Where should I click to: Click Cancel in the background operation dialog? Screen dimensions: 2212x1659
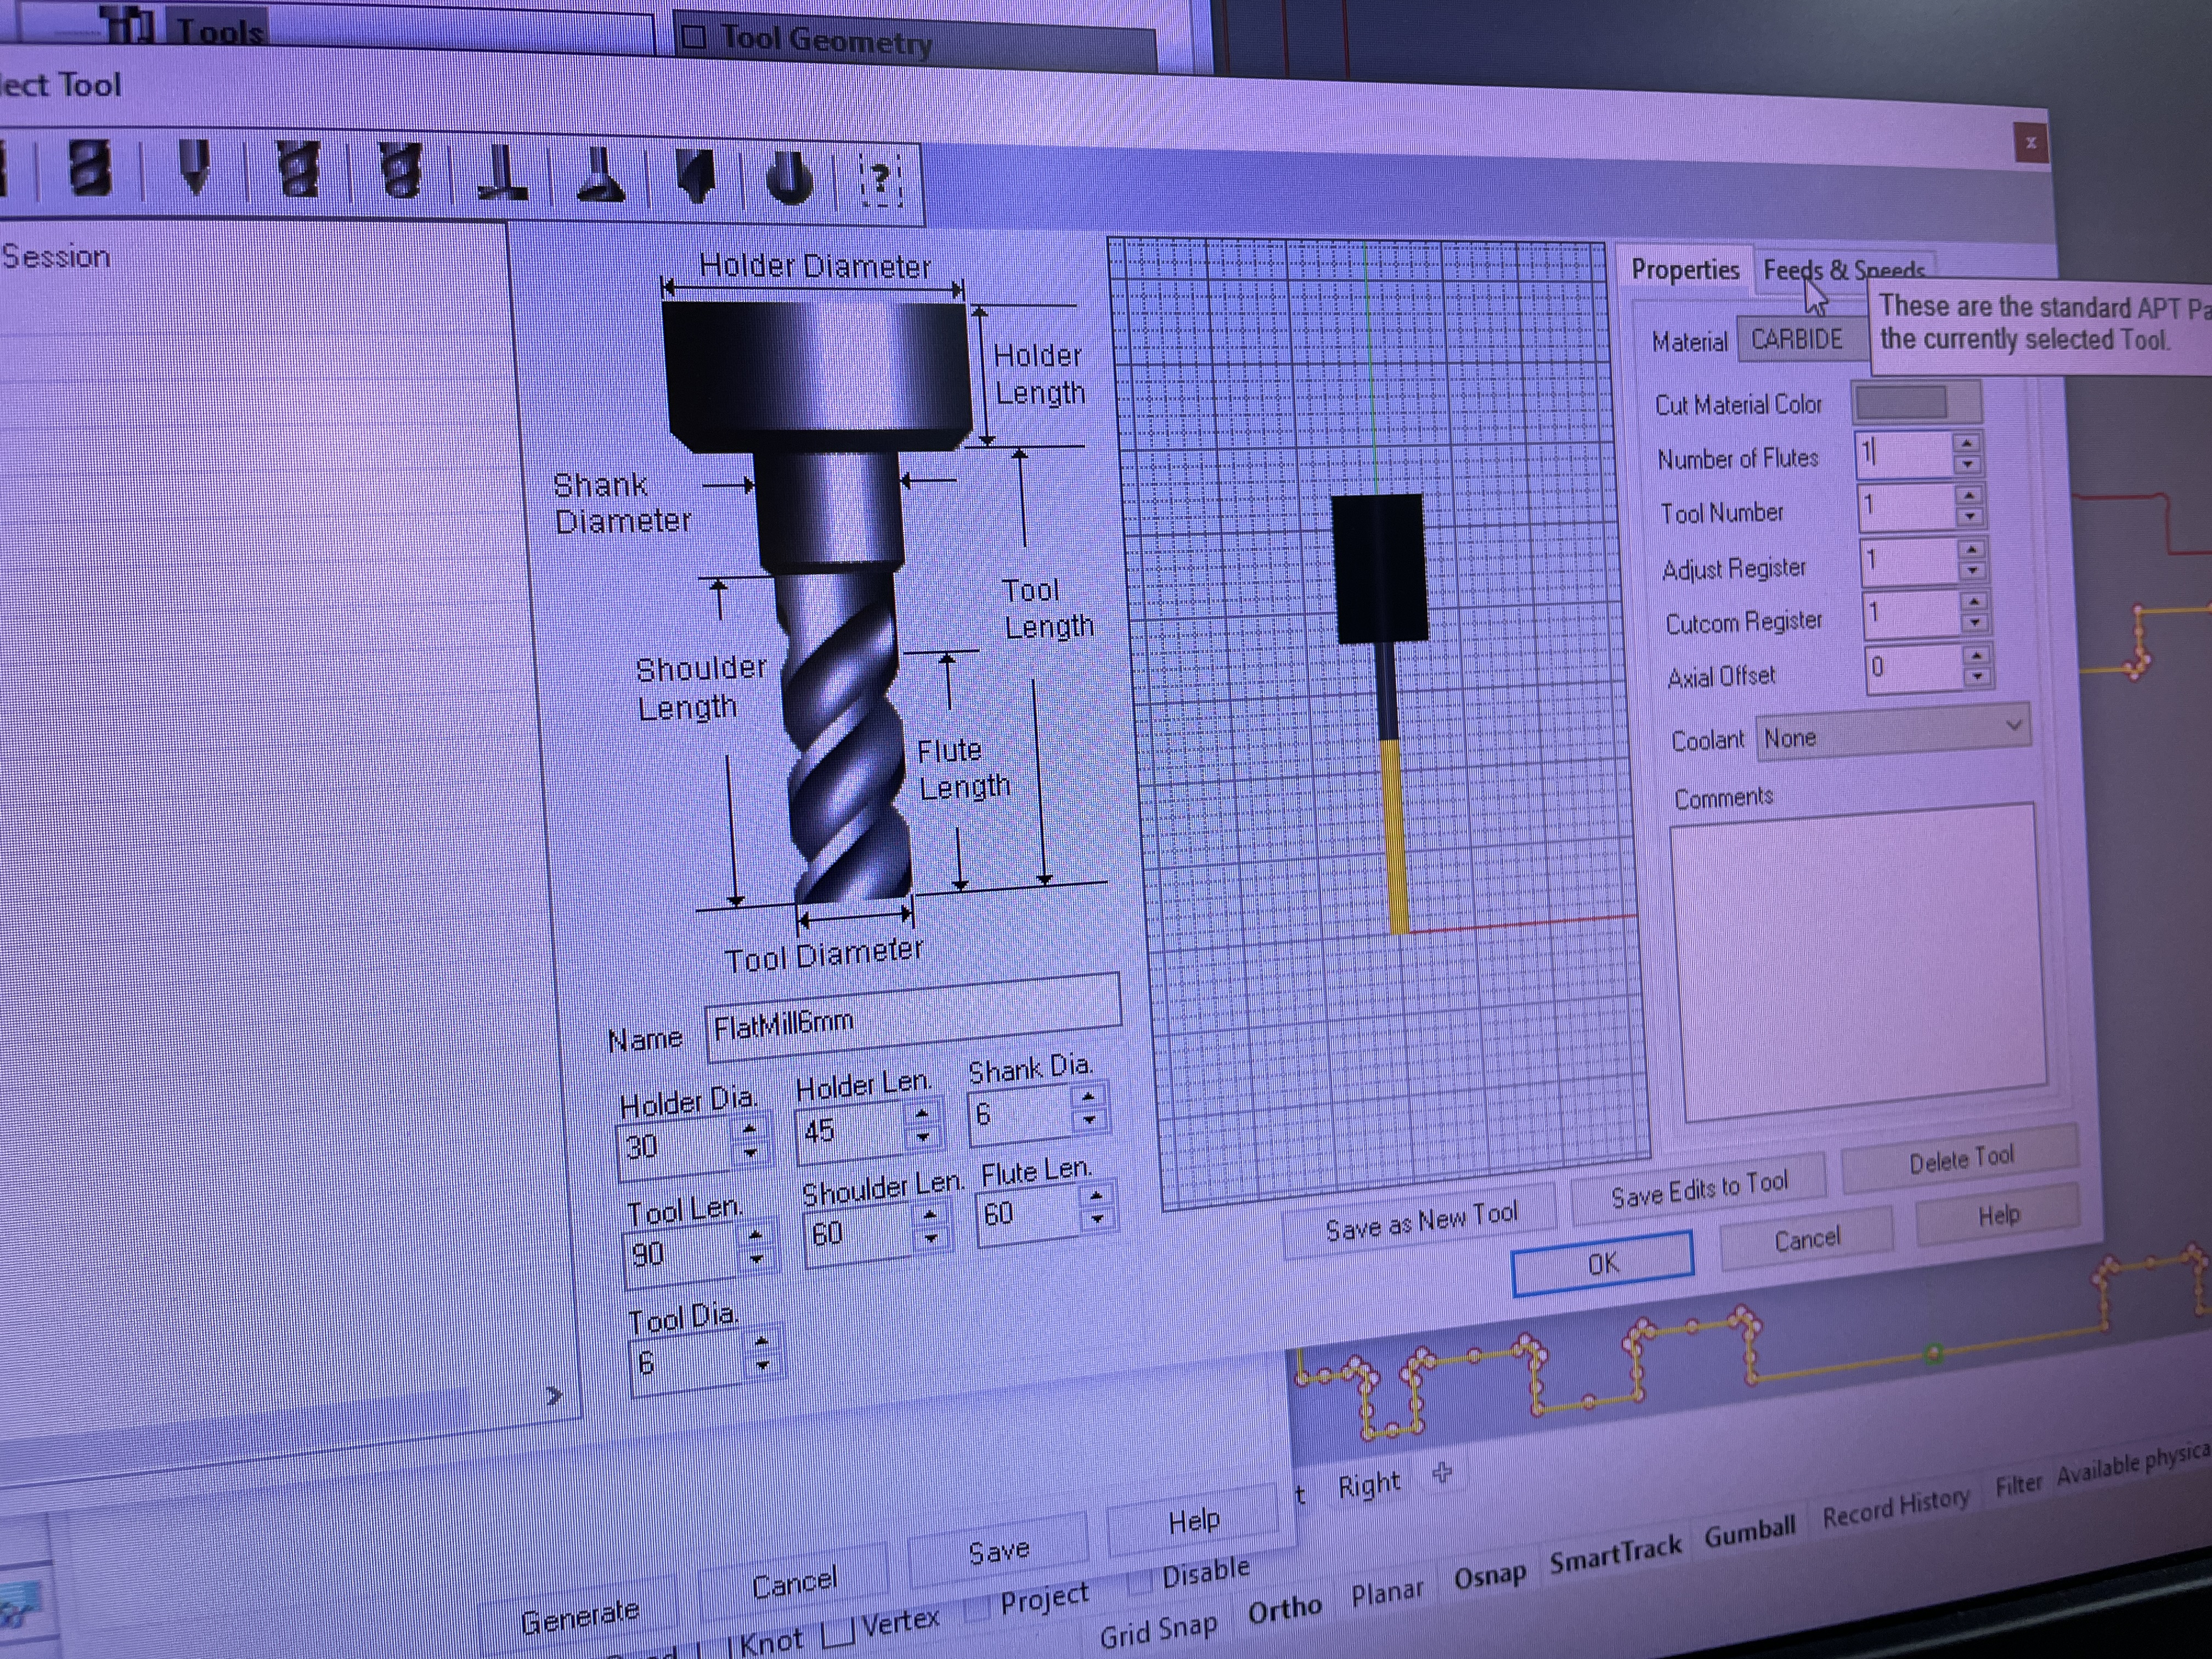pyautogui.click(x=794, y=1583)
